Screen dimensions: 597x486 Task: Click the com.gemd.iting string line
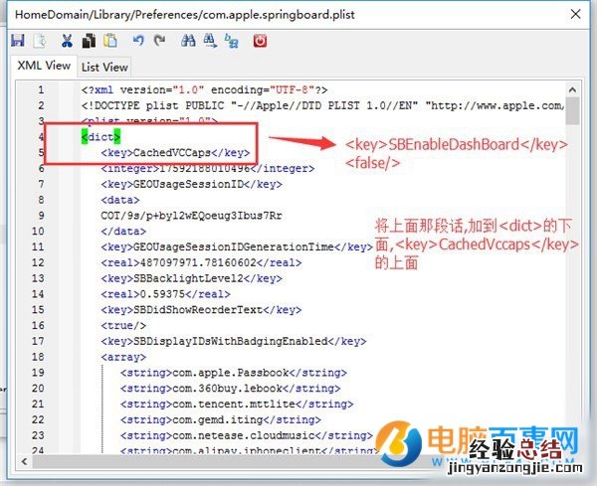(221, 419)
